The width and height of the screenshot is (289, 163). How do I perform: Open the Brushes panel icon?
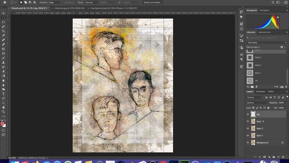click(242, 36)
